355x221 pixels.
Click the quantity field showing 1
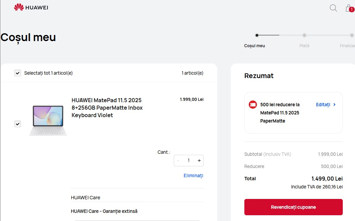[x=189, y=161]
